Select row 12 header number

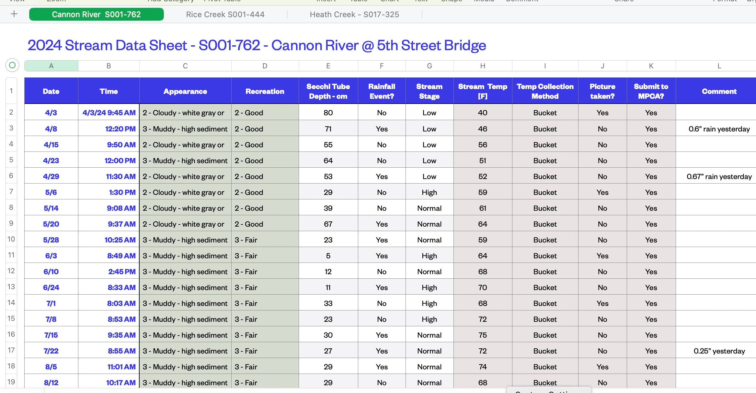click(11, 271)
